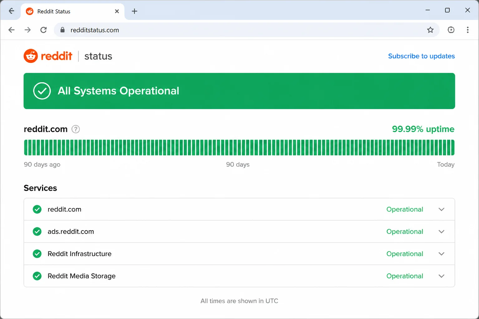
Task: Expand the ads.reddit.com row chevron
Action: click(x=441, y=231)
